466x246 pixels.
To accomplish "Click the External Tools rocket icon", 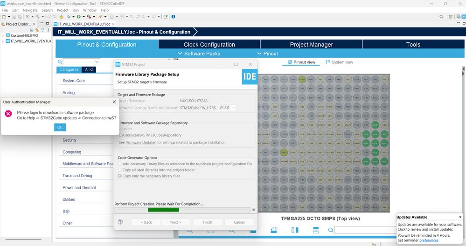I will coord(100,17).
